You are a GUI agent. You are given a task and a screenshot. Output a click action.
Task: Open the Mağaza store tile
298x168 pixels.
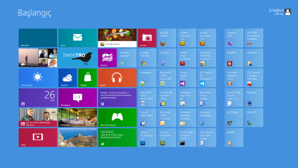(x=87, y=78)
